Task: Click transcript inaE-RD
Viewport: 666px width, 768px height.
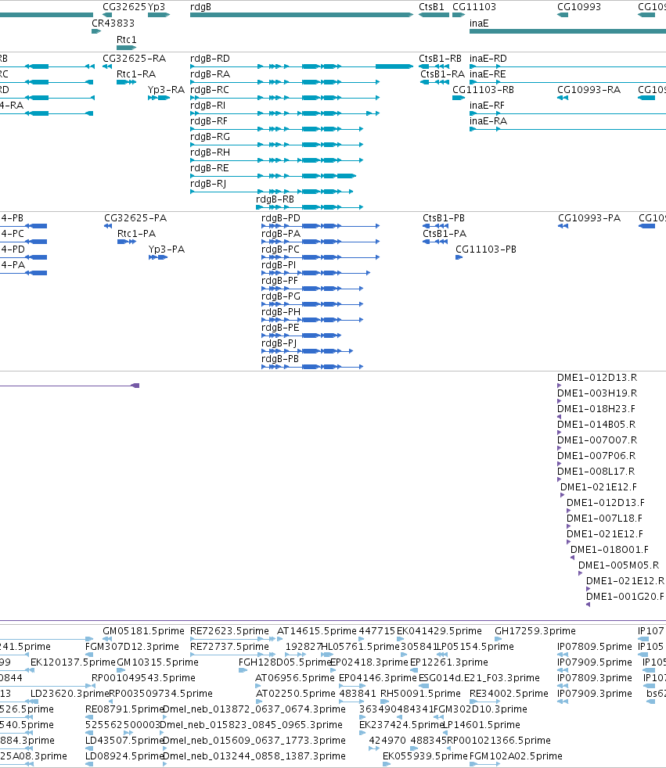Action: [x=488, y=59]
